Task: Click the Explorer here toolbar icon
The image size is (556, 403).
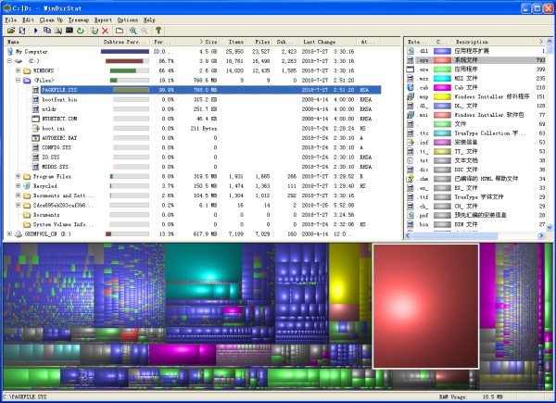Action: point(57,31)
